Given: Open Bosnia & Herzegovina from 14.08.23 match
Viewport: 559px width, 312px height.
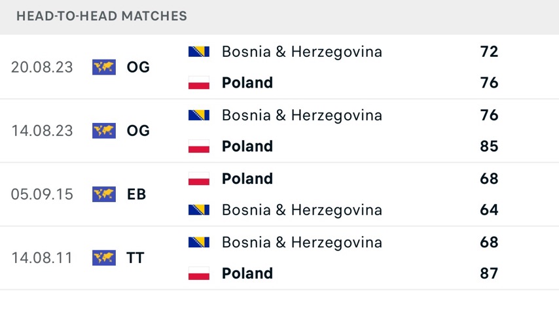Looking at the screenshot, I should [x=302, y=115].
